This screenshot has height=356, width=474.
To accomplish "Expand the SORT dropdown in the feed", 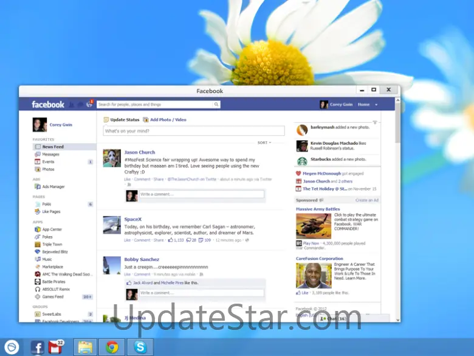I will point(264,143).
